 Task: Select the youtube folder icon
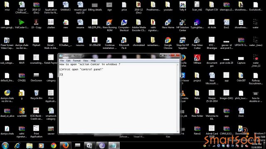[x=168, y=7]
